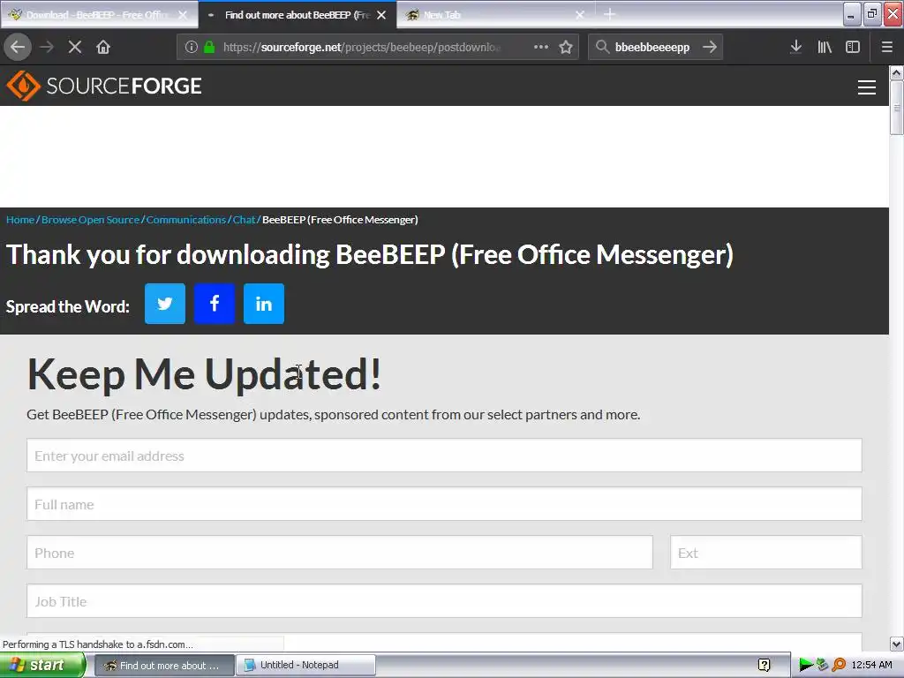Screen dimensions: 904x678
Task: Bookmark this page with the star icon
Action: point(566,47)
